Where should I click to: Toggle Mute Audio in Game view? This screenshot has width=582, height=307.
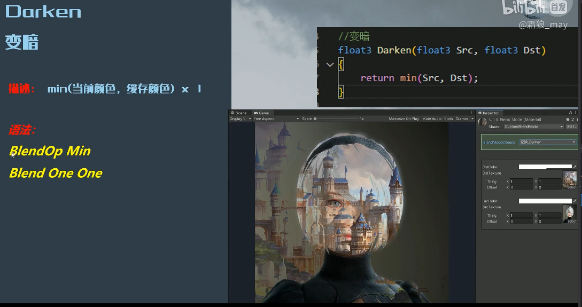(432, 119)
